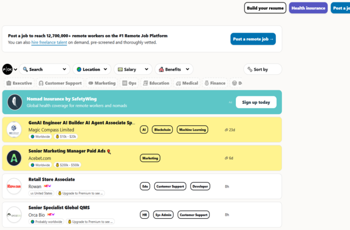Select the Customer Support category tab

[x=60, y=83]
